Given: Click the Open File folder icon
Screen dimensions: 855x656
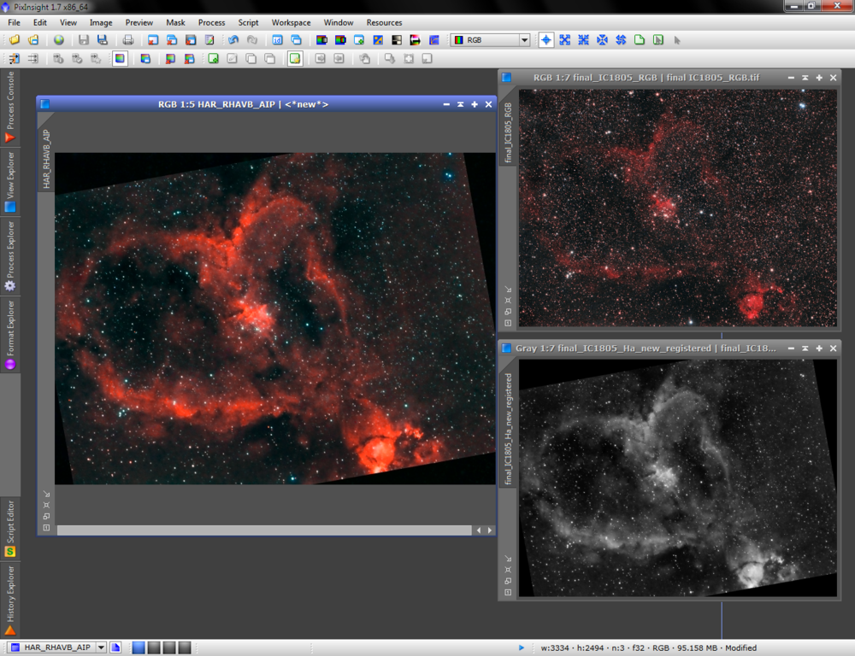Looking at the screenshot, I should pyautogui.click(x=15, y=40).
